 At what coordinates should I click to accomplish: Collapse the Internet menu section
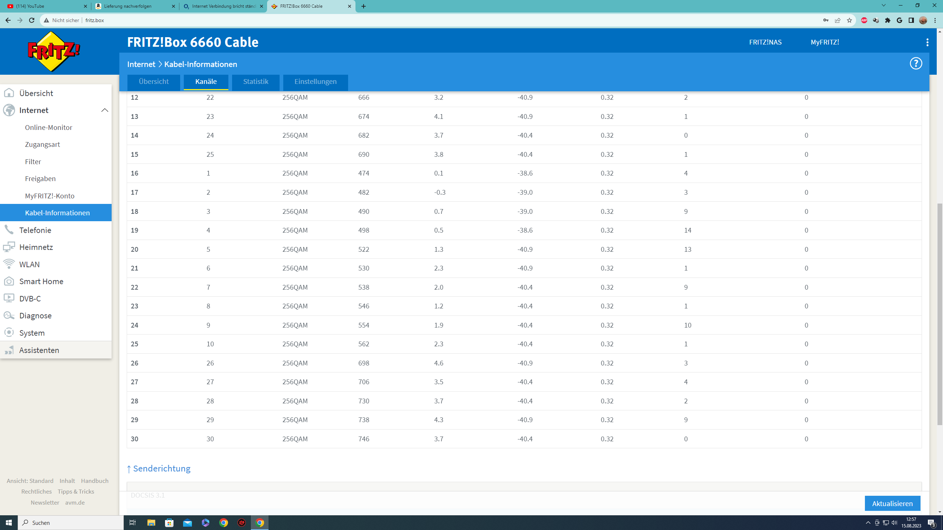click(105, 110)
